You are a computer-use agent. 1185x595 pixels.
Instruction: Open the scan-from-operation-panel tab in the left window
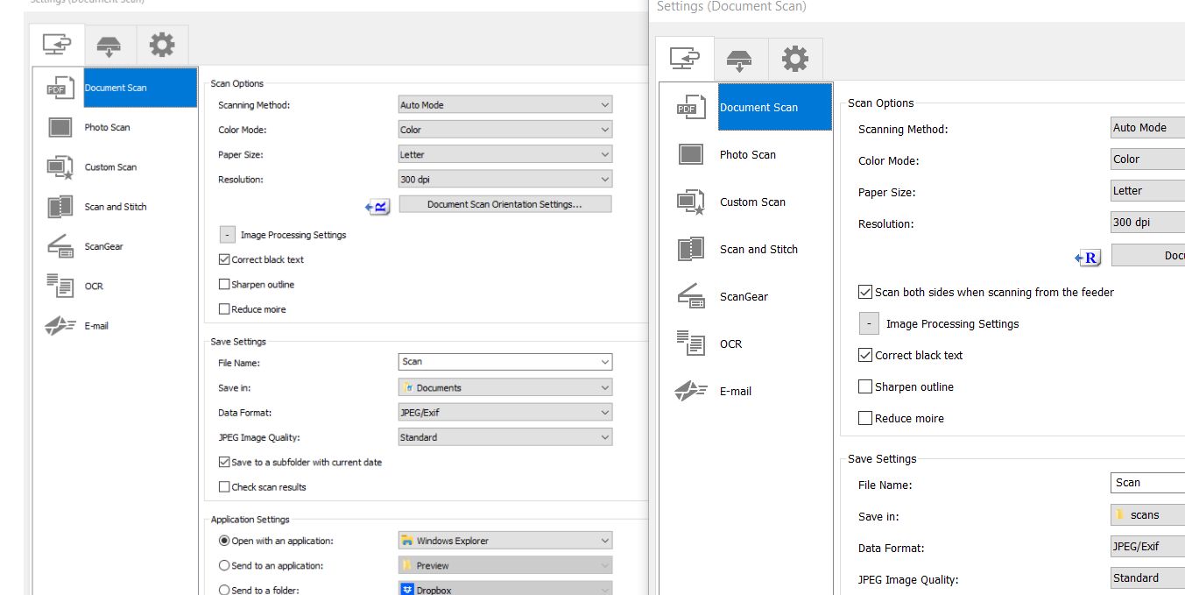tap(109, 45)
